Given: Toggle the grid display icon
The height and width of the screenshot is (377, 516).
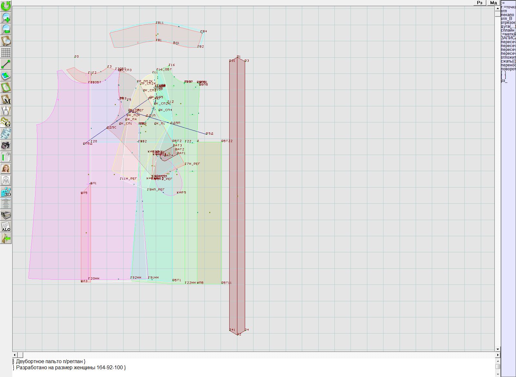Looking at the screenshot, I should coord(6,52).
